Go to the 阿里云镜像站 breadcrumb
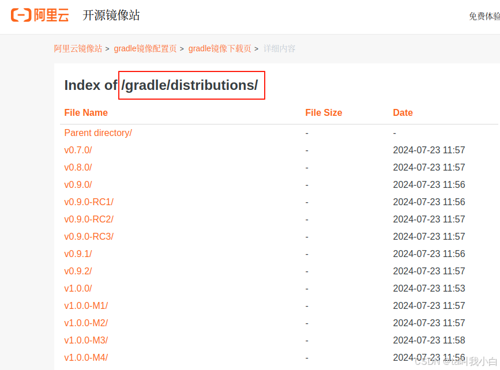 tap(78, 48)
